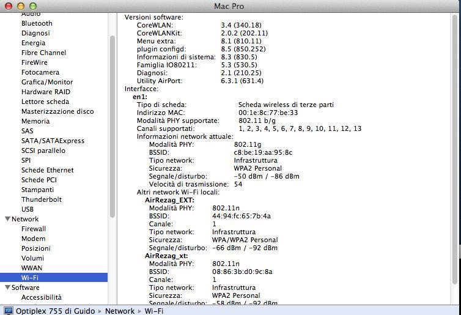461x315 pixels.
Task: Click Wi-Fi in the bottom path bar
Action: click(x=153, y=311)
